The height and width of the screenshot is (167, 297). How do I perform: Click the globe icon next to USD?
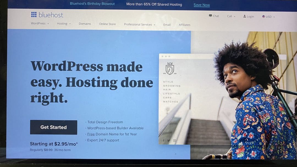(x=263, y=16)
